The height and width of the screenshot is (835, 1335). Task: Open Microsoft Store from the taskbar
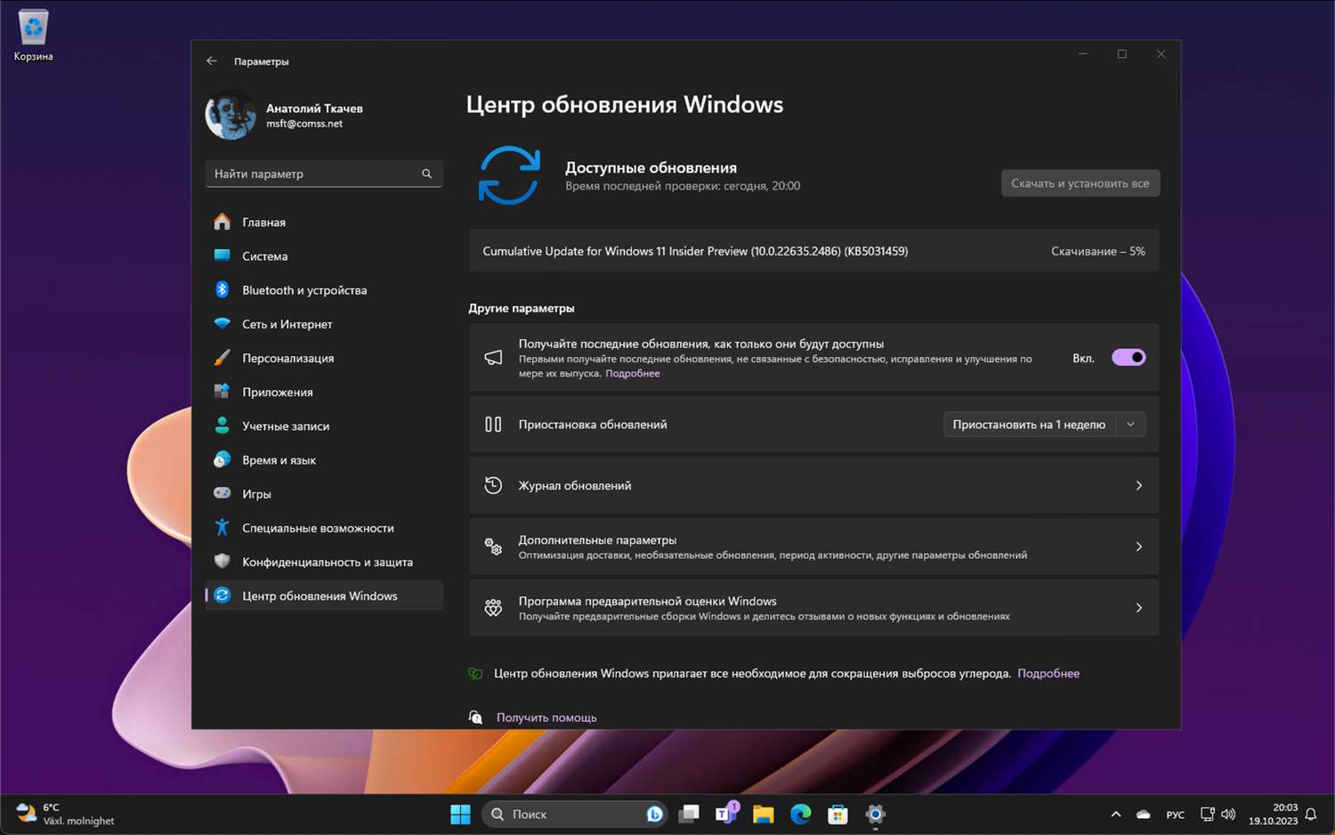(837, 814)
